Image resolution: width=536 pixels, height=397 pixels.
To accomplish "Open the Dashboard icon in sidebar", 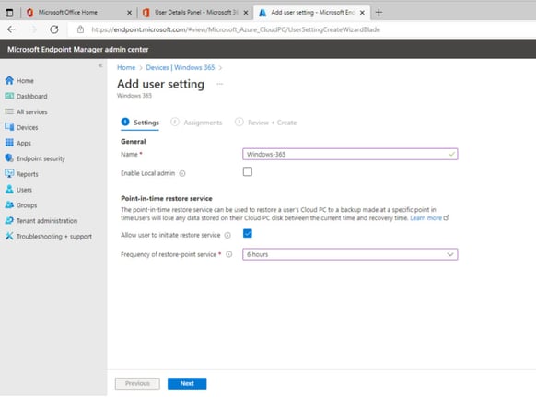I will tap(9, 96).
